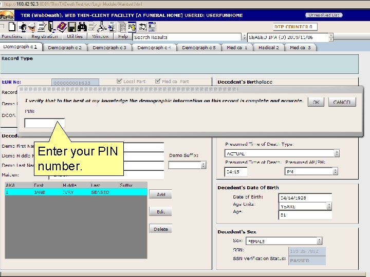Open the Registration menu
370x277 pixels.
[x=44, y=36]
